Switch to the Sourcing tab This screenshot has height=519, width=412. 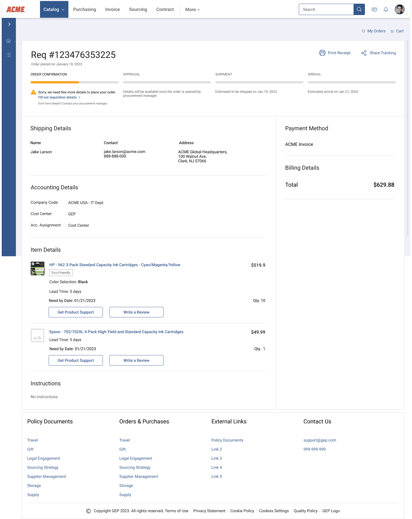(x=138, y=9)
